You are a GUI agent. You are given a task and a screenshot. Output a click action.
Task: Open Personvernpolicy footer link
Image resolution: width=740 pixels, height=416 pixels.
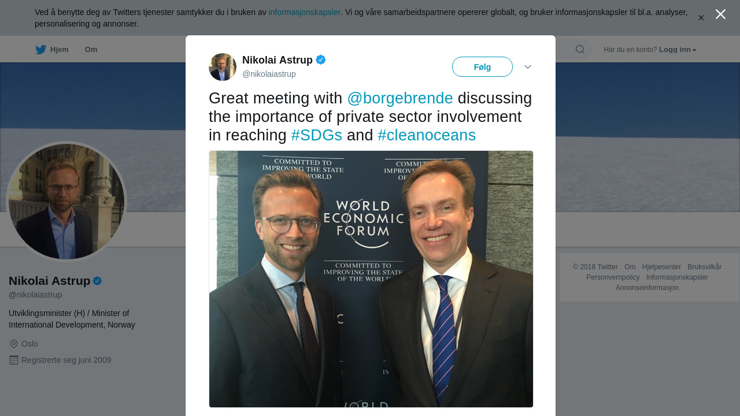pyautogui.click(x=613, y=277)
